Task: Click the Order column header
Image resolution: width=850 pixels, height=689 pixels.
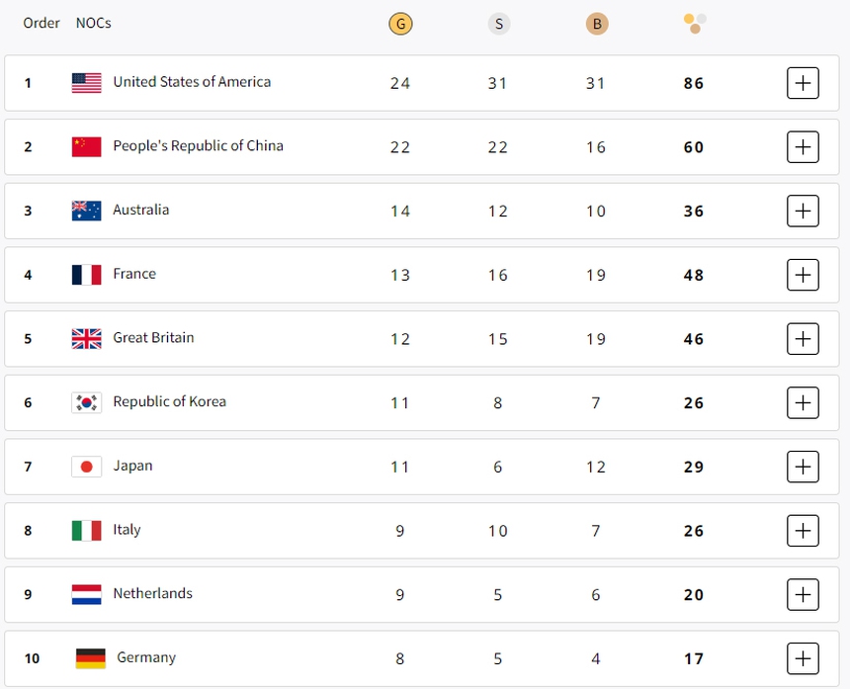Action: point(42,23)
